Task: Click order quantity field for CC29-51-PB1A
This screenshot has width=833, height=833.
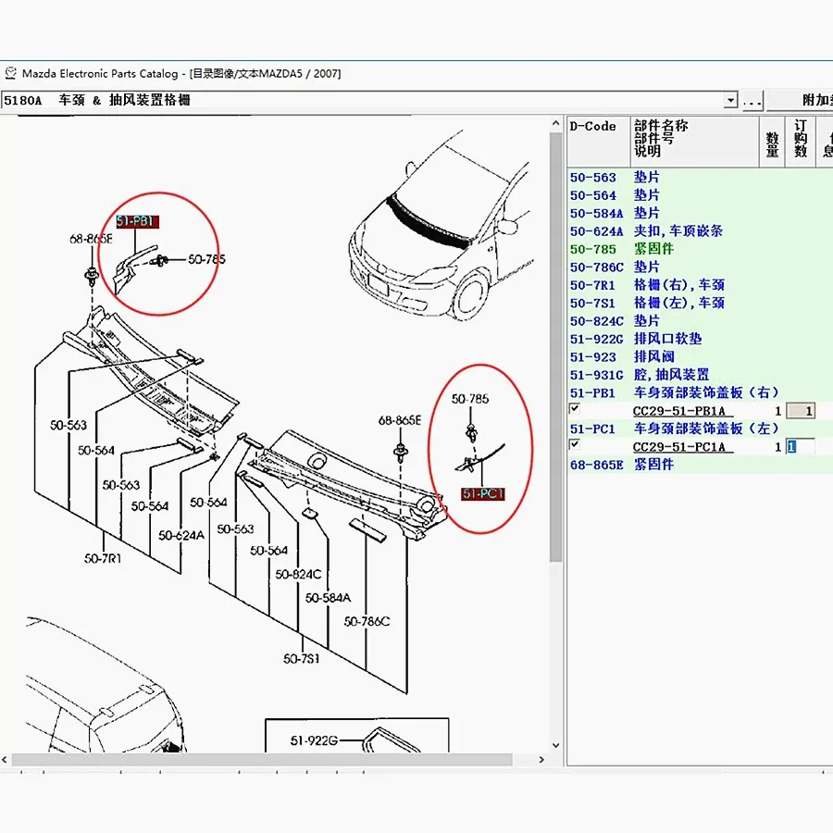Action: tap(800, 411)
